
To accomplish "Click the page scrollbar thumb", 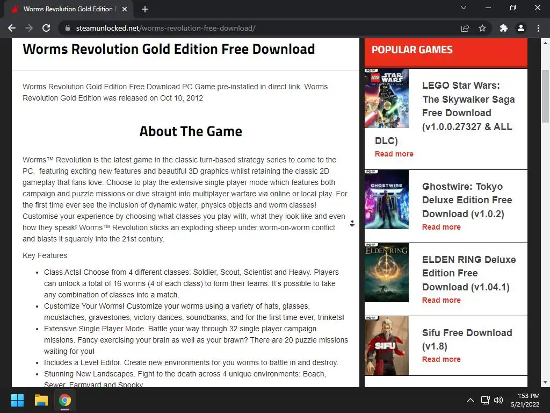I will click(x=545, y=96).
